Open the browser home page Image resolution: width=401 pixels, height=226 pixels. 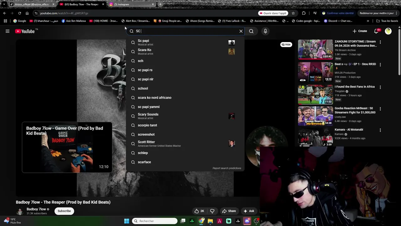[27, 13]
